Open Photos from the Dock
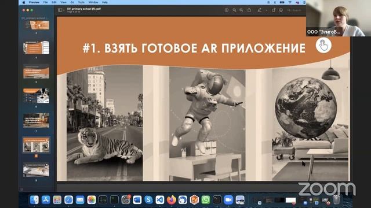This screenshot has width=371, height=208. click(92, 200)
